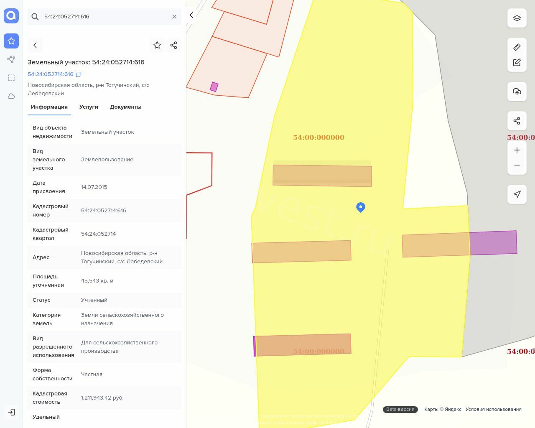Open Условия использования link
The height and width of the screenshot is (428, 535).
493,409
